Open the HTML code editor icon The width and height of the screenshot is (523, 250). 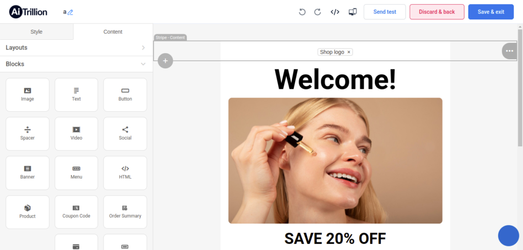pos(335,12)
